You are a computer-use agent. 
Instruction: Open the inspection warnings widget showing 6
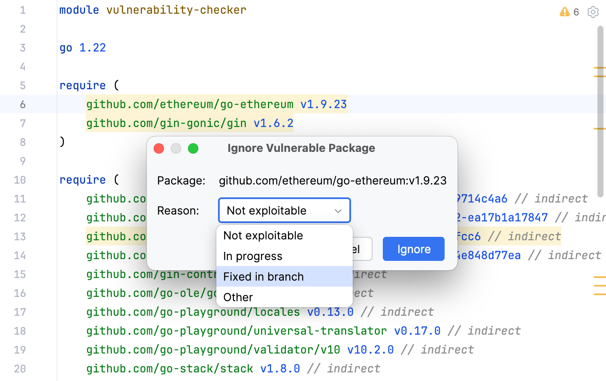point(570,12)
